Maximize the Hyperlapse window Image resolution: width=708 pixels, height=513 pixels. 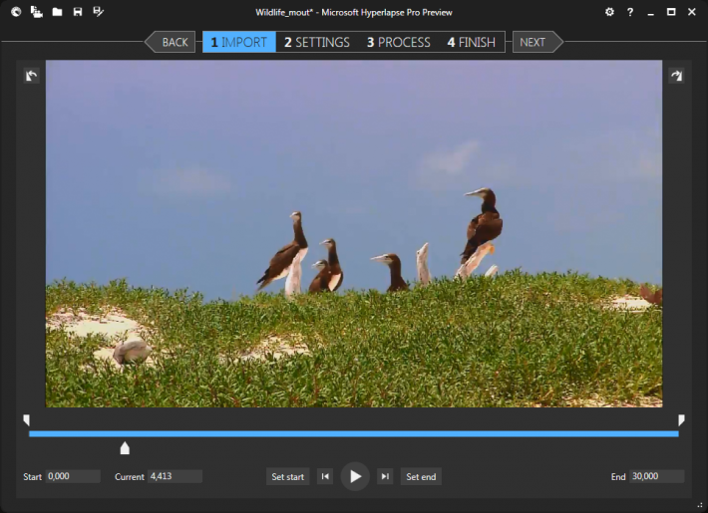click(671, 12)
